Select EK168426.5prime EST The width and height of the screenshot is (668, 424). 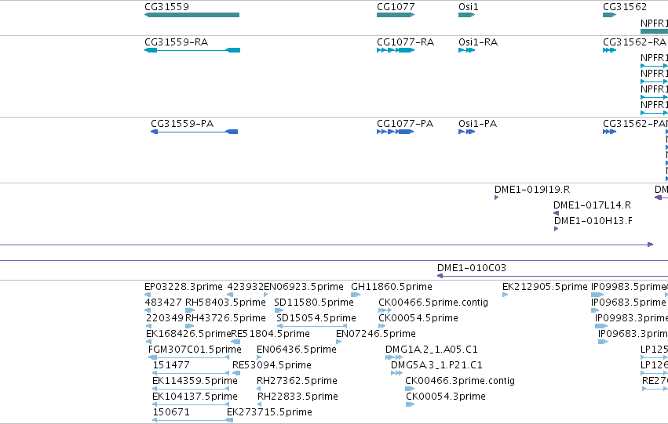point(148,342)
